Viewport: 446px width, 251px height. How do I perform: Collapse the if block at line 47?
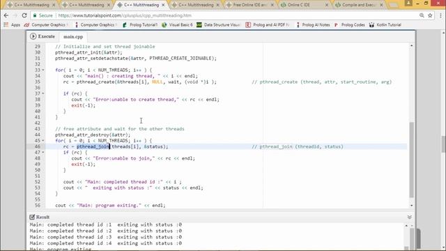[43, 152]
